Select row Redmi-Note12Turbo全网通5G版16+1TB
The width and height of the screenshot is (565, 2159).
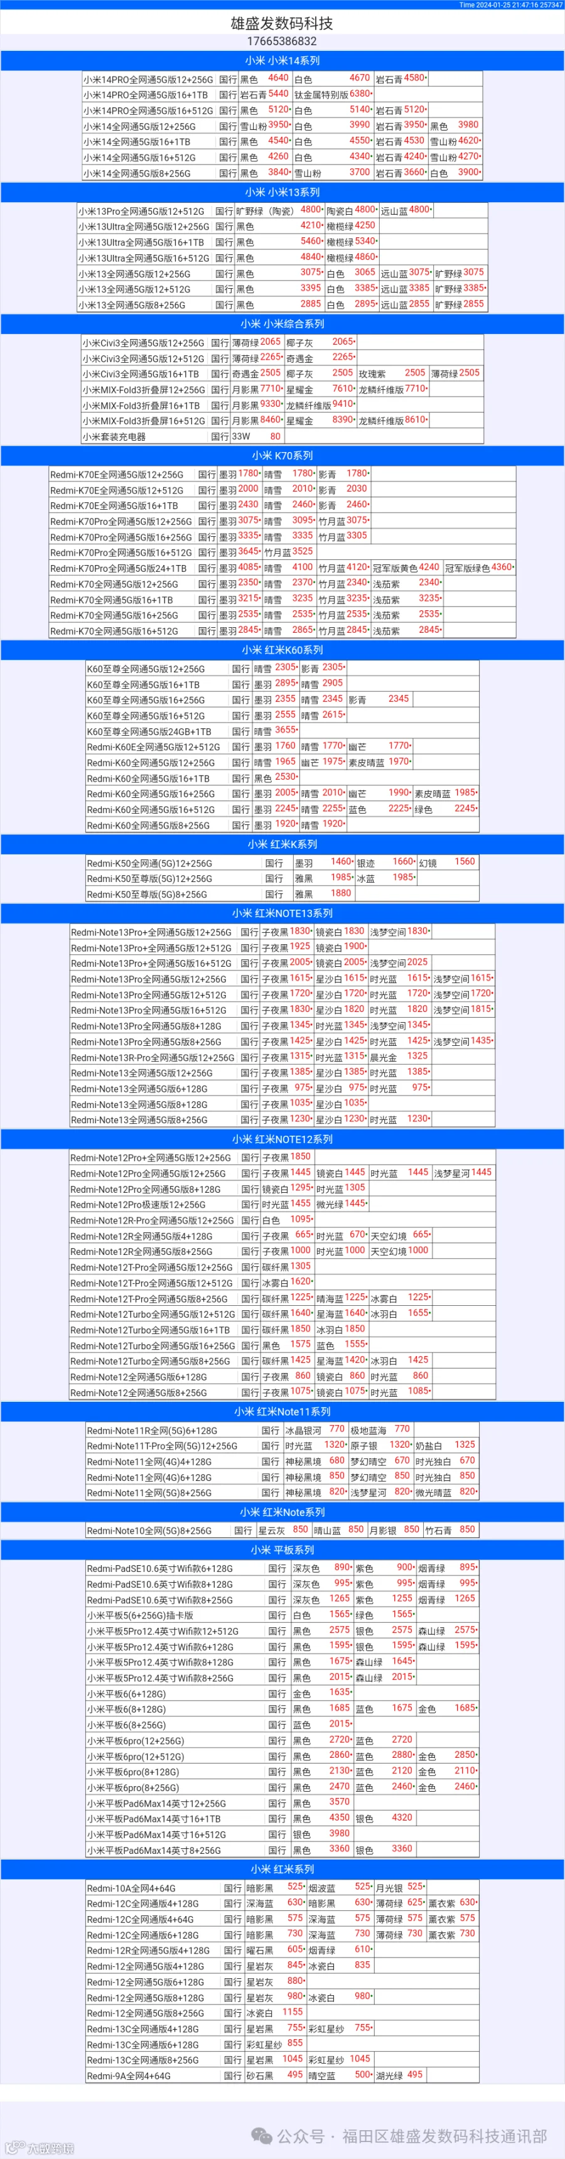point(282,1329)
